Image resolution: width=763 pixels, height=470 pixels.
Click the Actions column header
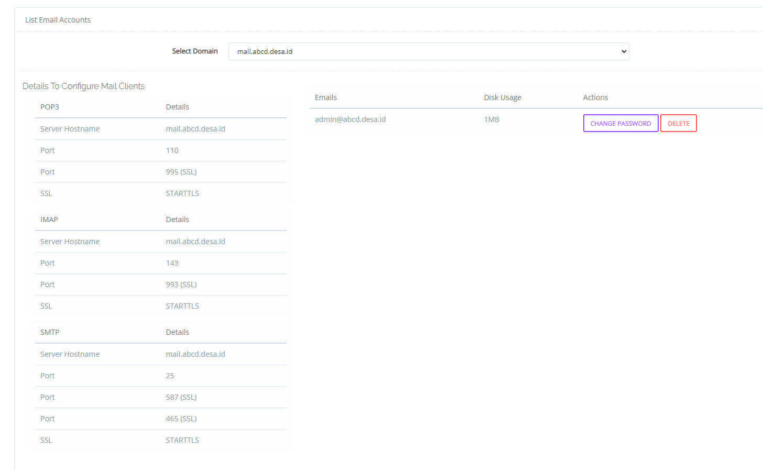coord(595,97)
